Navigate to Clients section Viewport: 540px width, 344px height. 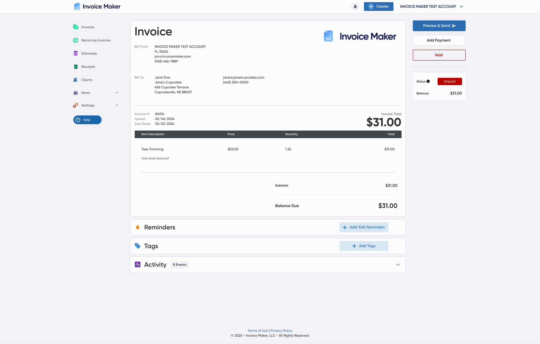point(87,80)
